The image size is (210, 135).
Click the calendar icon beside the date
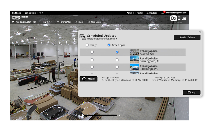pyautogui.click(x=13, y=22)
